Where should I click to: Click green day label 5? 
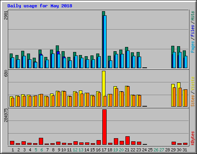click(x=36, y=150)
